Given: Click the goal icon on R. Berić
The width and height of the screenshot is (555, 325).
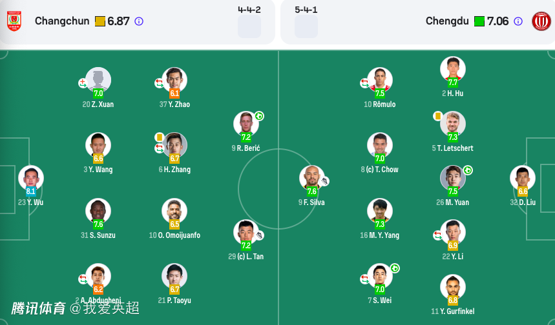Looking at the screenshot, I should 259,116.
